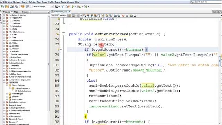Click the Clean and Build Project icon
This screenshot has height=125, width=222.
pos(68,7)
